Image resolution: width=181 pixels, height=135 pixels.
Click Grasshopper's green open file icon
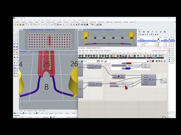pyautogui.click(x=79, y=61)
